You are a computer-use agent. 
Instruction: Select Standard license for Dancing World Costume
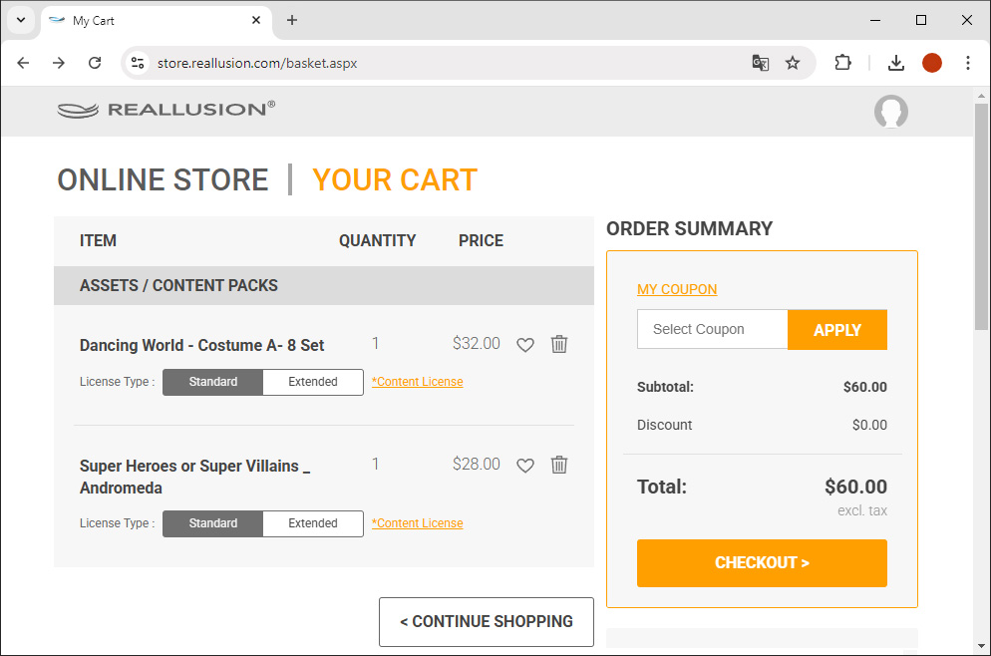213,382
